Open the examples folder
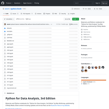This screenshot has height=109, width=109. pyautogui.click(x=9, y=31)
